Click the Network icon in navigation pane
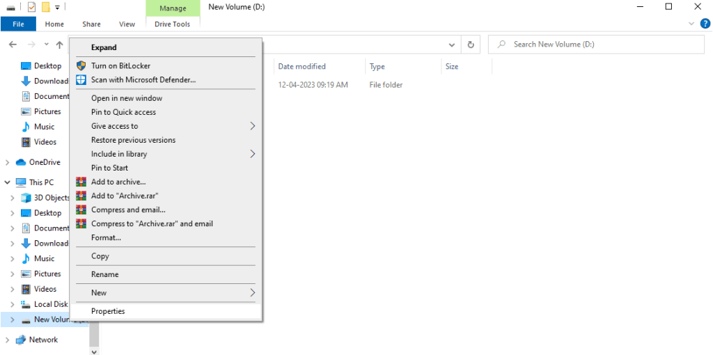The width and height of the screenshot is (713, 355). 20,340
